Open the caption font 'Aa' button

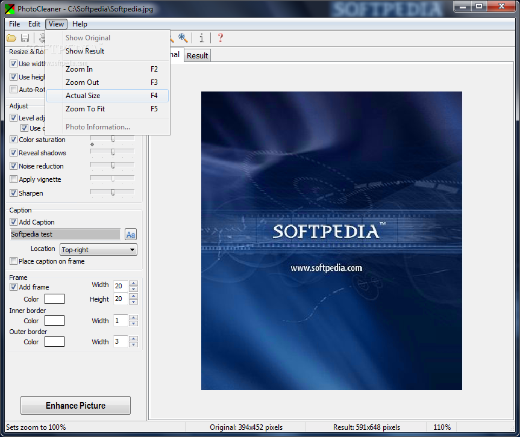[x=131, y=235]
